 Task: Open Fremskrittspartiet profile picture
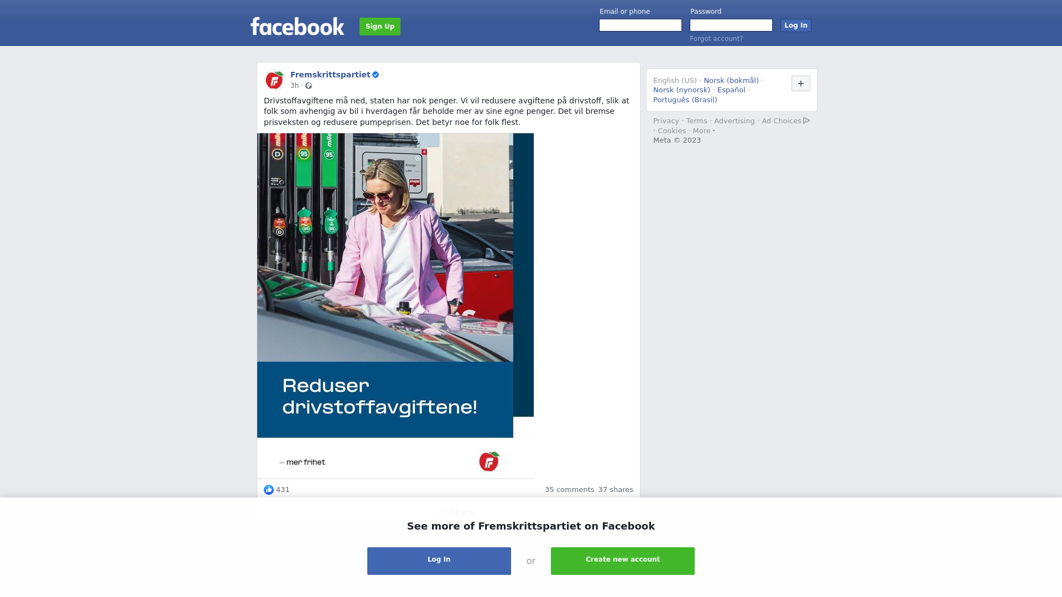click(x=274, y=80)
